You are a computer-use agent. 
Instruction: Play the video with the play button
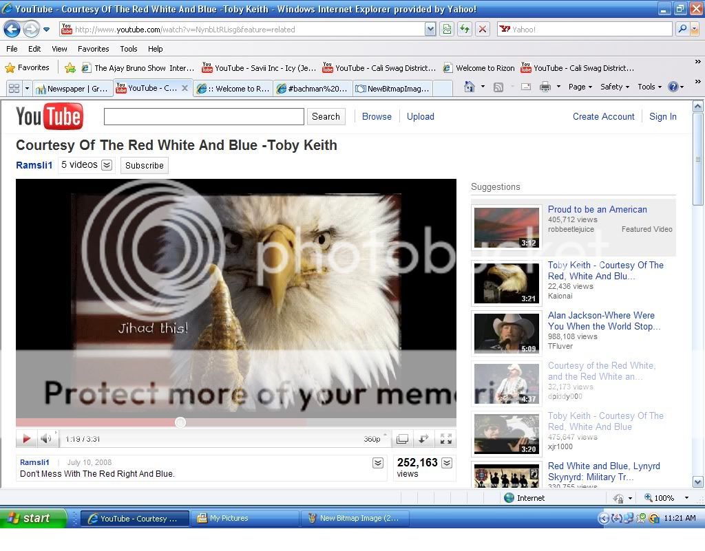pos(27,439)
